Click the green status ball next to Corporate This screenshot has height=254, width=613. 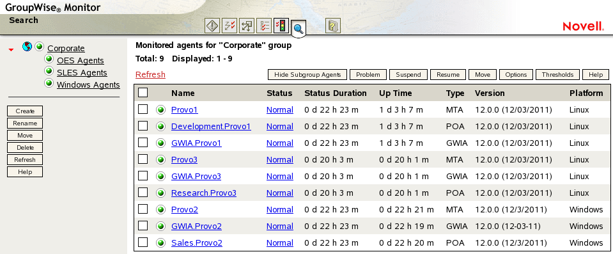tap(39, 47)
